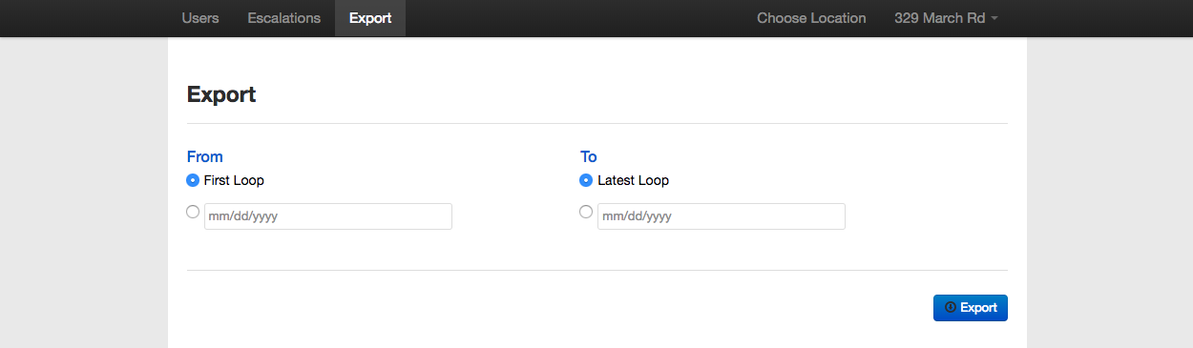Click the Latest Loop label text

tap(633, 180)
